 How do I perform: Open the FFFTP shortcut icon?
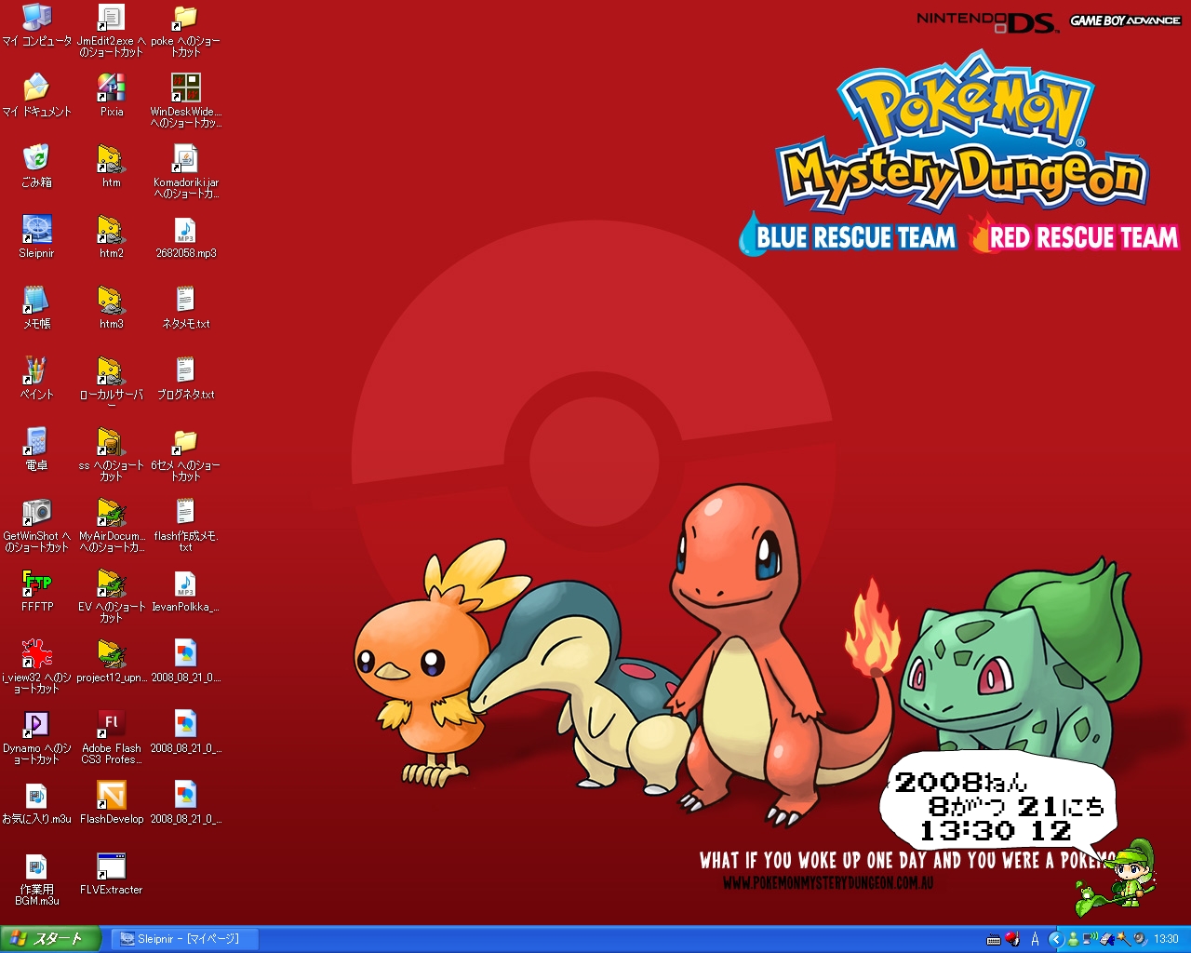[x=36, y=584]
